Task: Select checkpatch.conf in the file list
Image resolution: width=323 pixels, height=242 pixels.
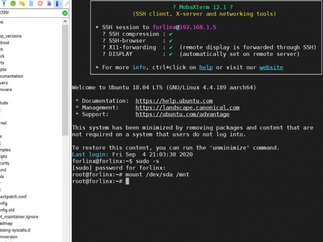Action: tap(13, 197)
